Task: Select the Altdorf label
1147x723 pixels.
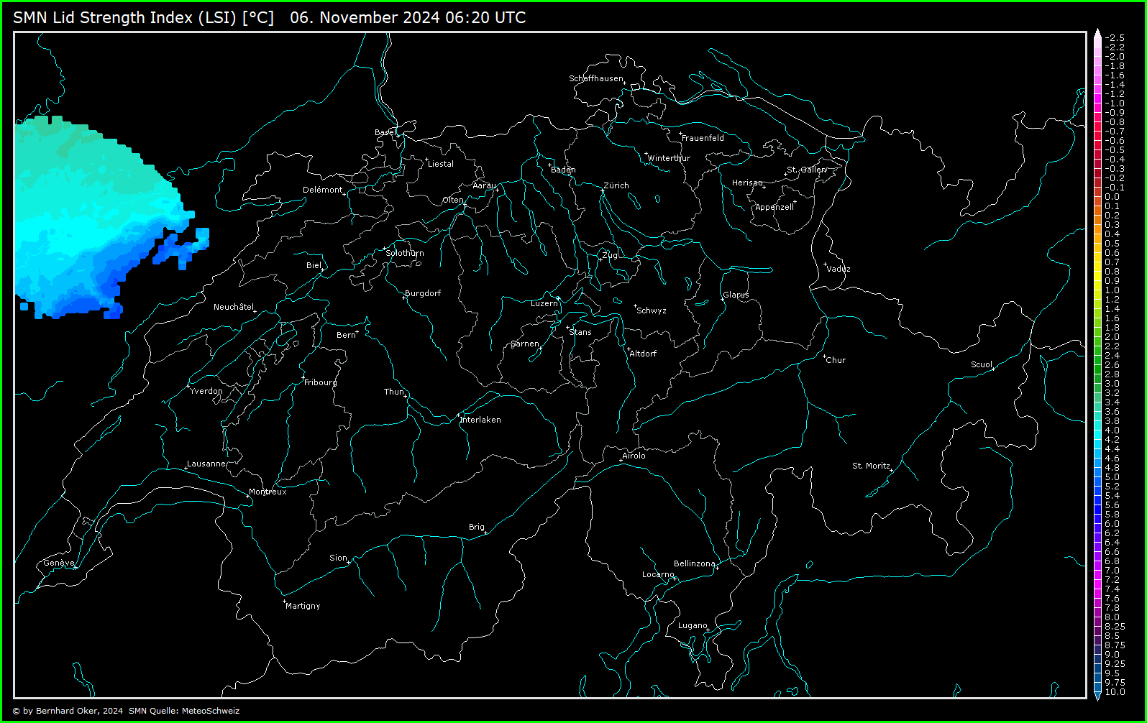Action: tap(643, 354)
